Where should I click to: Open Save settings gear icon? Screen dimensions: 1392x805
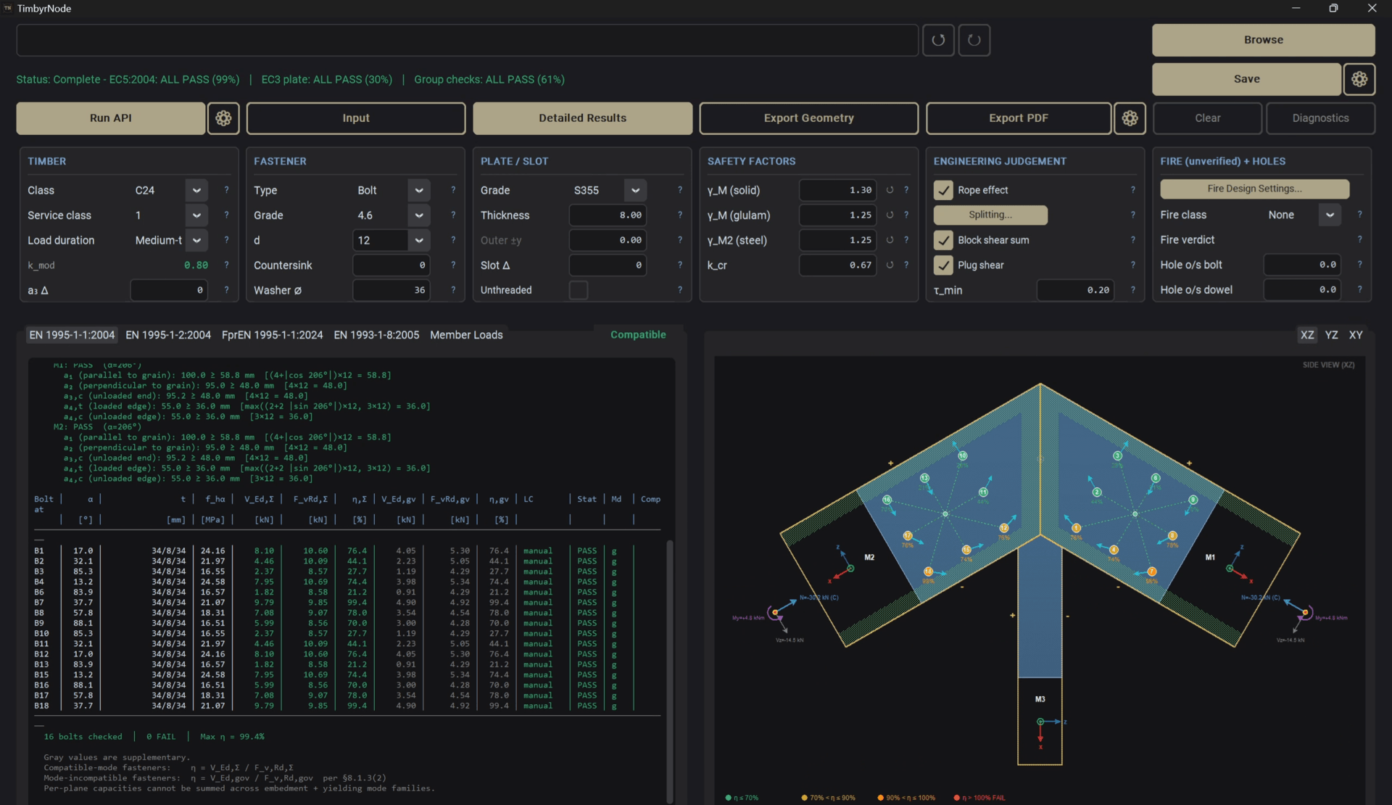point(1359,79)
